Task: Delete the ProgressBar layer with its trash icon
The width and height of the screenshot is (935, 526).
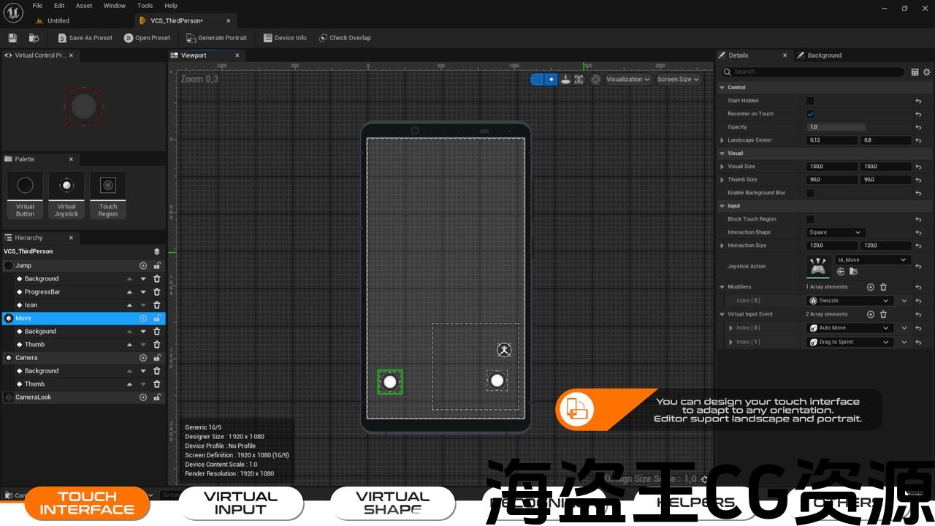Action: pyautogui.click(x=156, y=291)
